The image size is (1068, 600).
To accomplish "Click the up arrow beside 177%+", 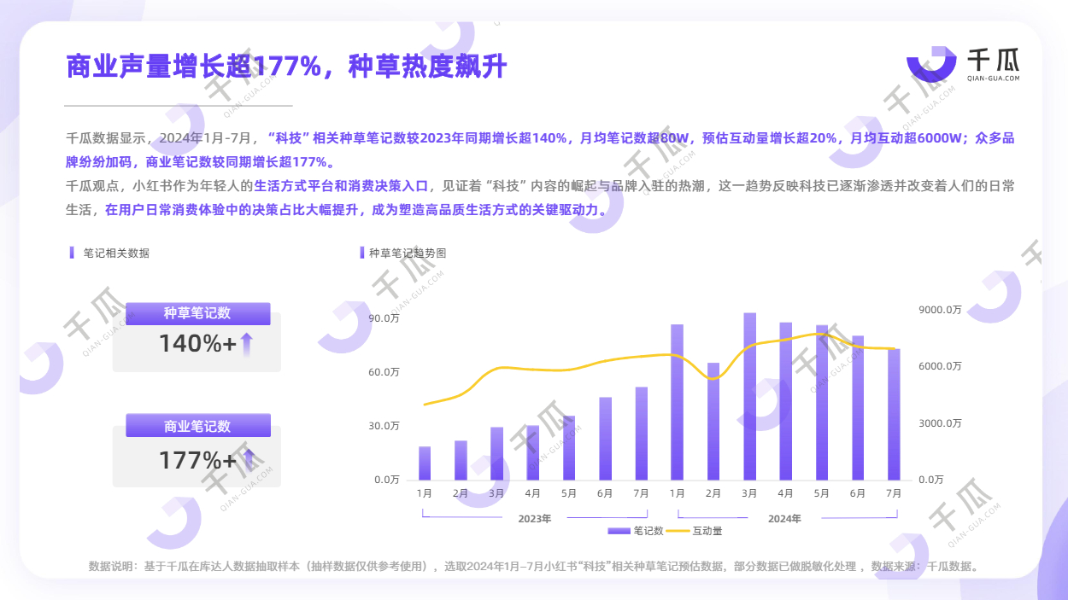I will tap(248, 460).
